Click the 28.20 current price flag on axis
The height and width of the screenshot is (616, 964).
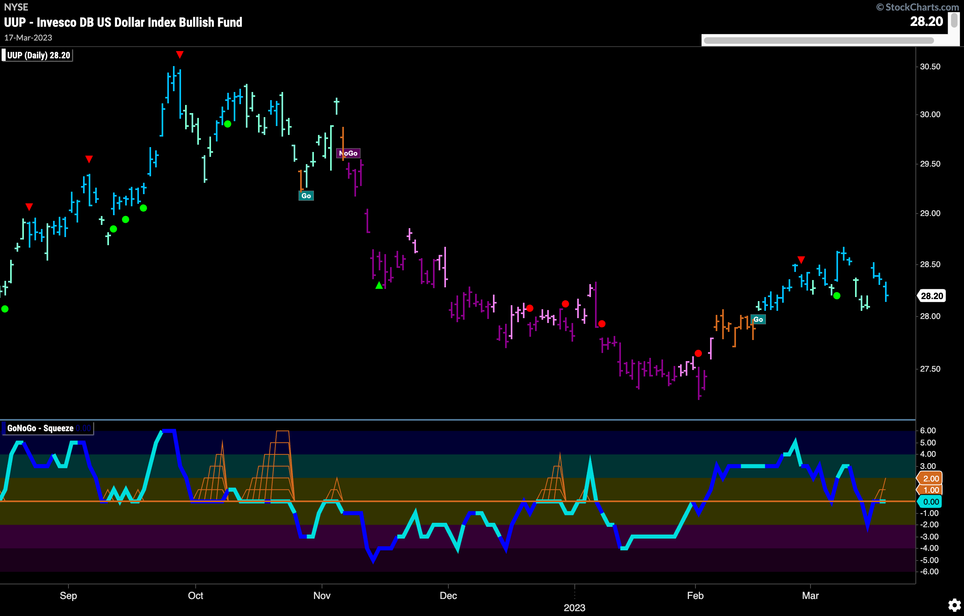[x=932, y=296]
